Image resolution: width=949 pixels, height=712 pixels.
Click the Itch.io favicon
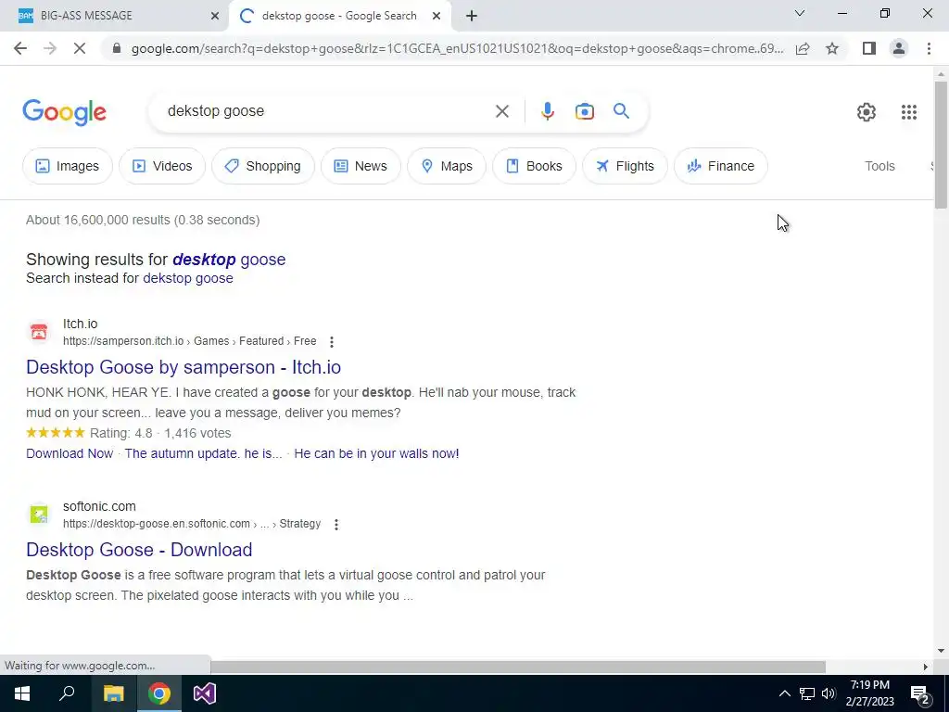(39, 332)
